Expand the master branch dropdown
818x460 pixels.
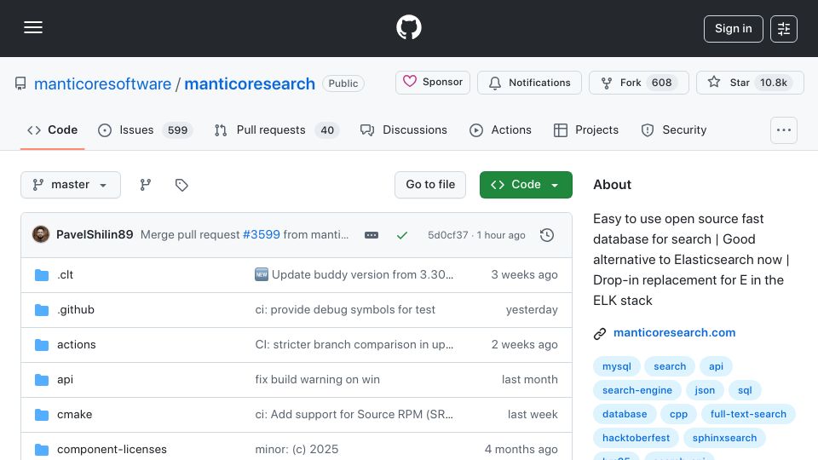(x=71, y=185)
